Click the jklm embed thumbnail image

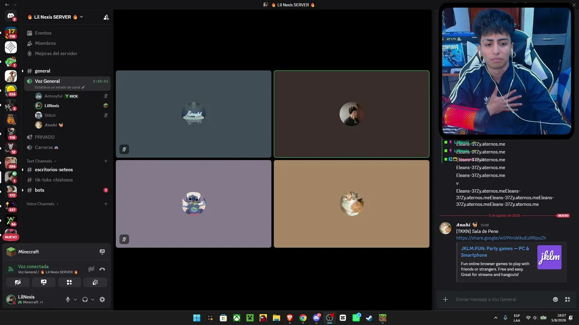pyautogui.click(x=549, y=257)
